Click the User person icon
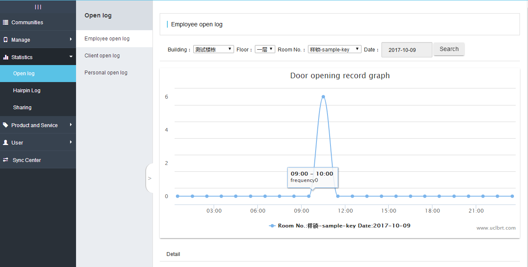The width and height of the screenshot is (528, 267). 6,142
